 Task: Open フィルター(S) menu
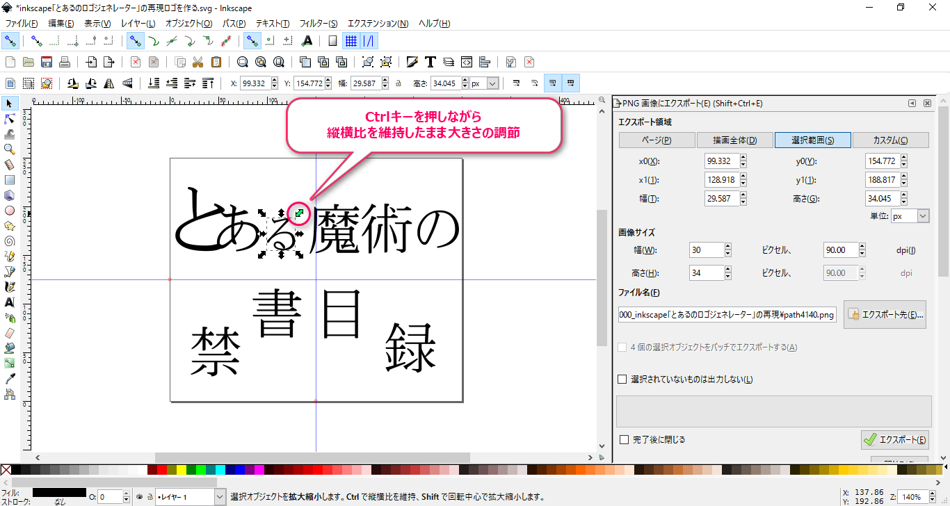click(319, 24)
